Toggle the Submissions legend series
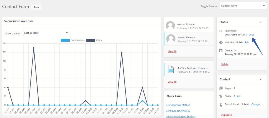The width and height of the screenshot is (269, 118). tap(65, 40)
